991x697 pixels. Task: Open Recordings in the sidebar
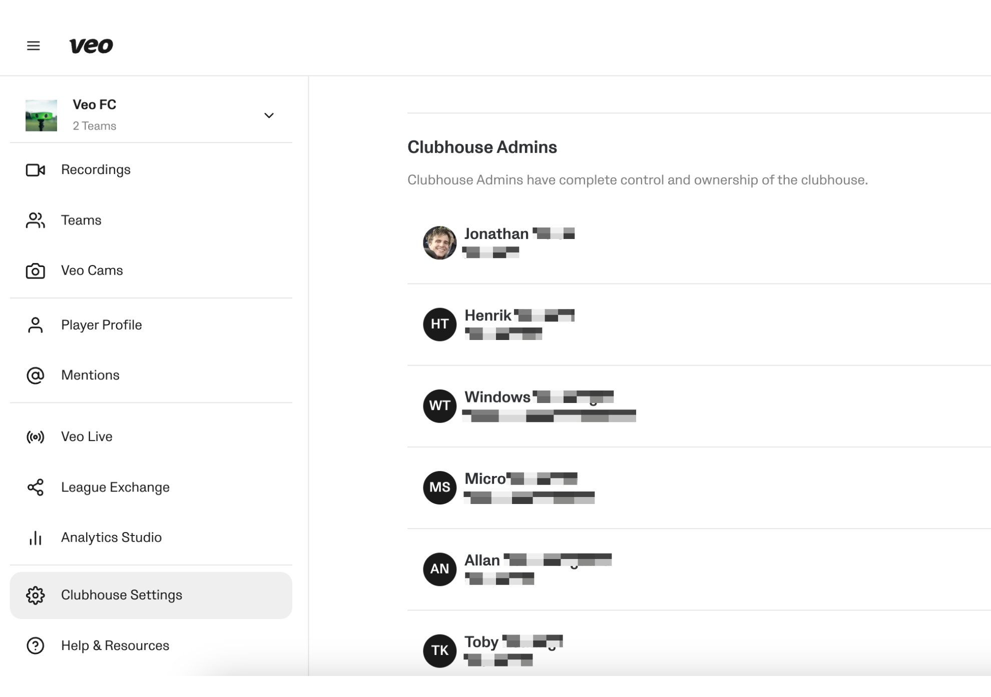click(96, 169)
